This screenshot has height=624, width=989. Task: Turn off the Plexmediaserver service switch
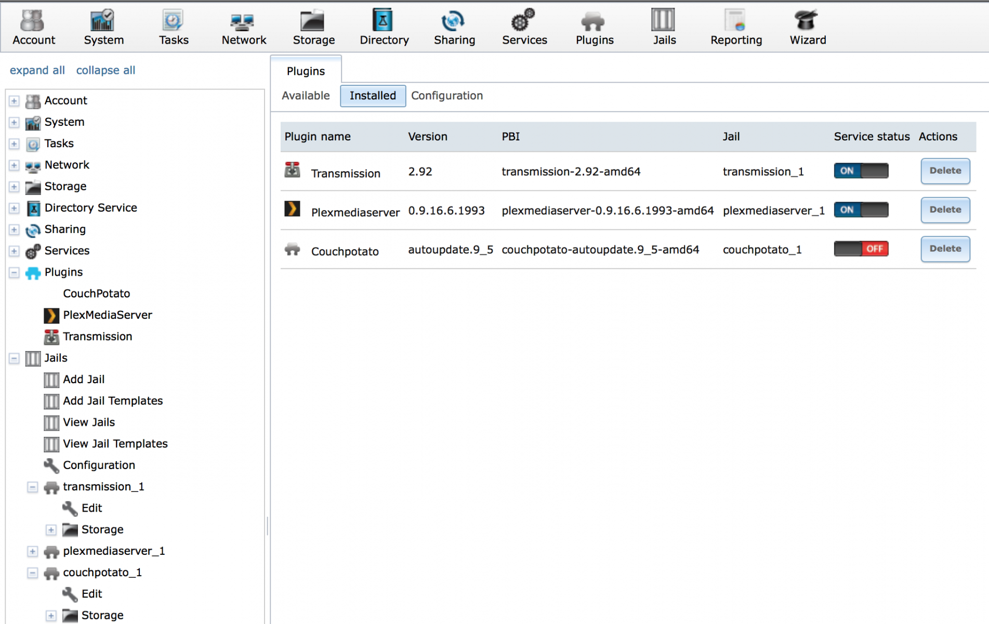pyautogui.click(x=861, y=210)
